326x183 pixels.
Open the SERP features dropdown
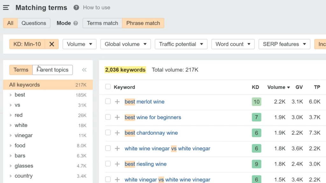(284, 44)
